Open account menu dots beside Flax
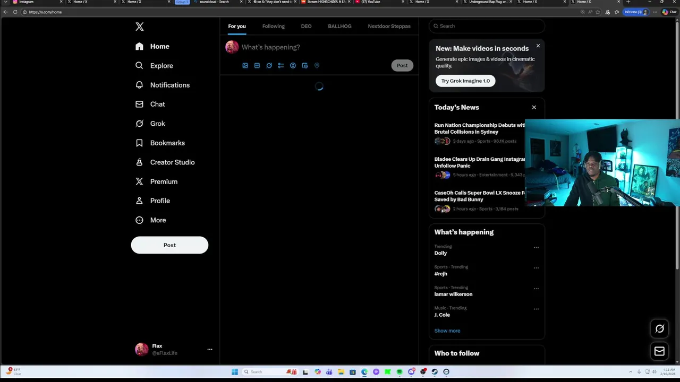The height and width of the screenshot is (382, 680). 210,349
